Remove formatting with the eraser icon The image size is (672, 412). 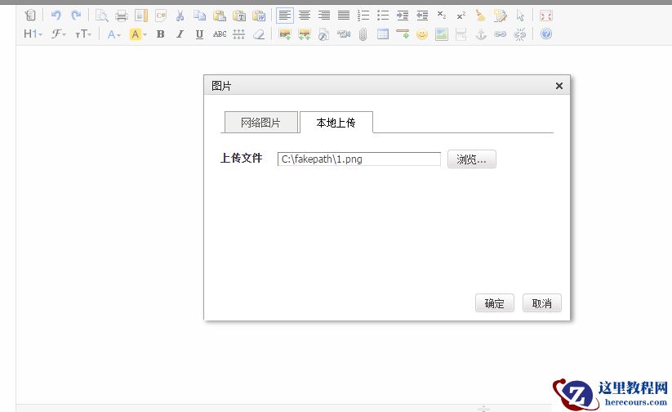coord(259,34)
